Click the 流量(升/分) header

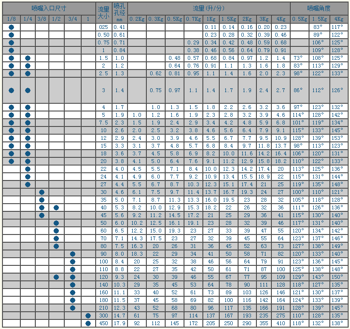coord(209,8)
